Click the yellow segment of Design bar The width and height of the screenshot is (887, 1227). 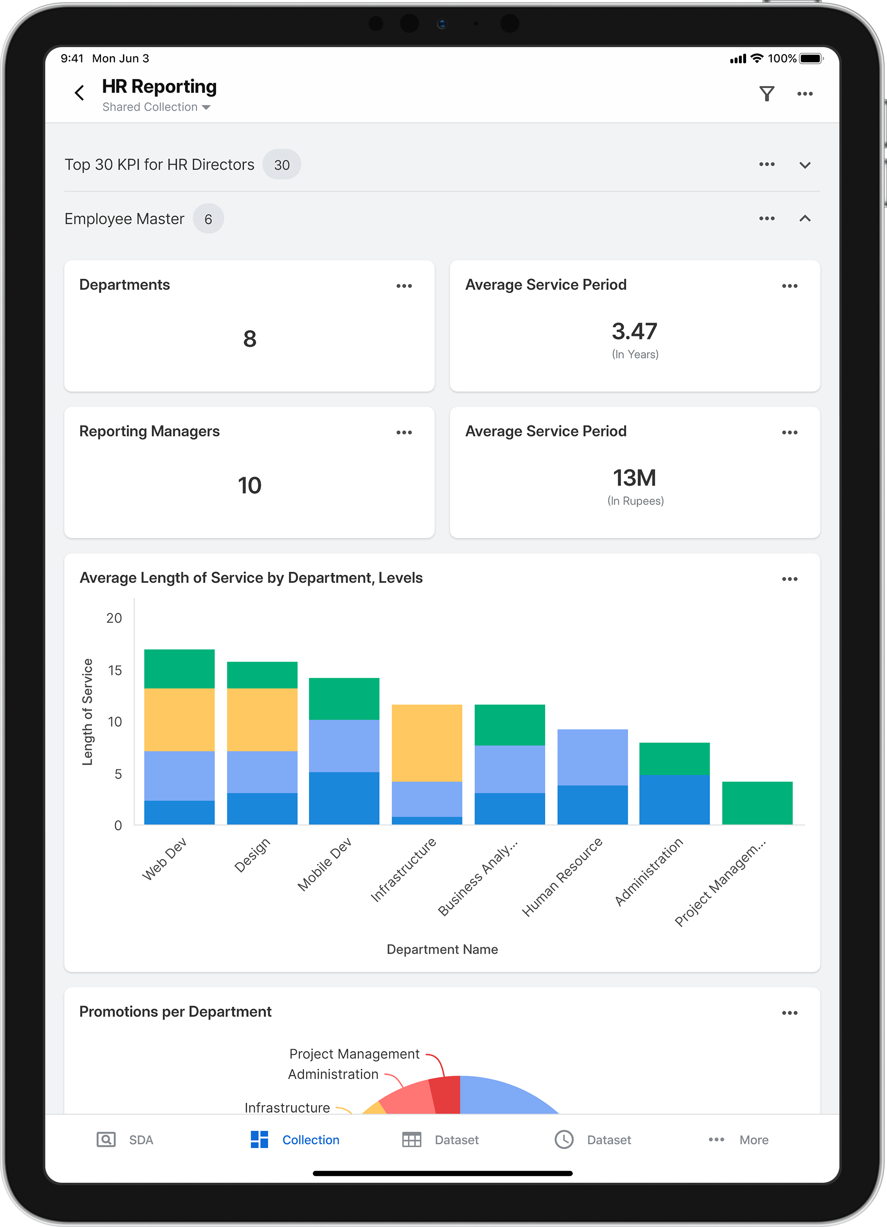click(262, 719)
